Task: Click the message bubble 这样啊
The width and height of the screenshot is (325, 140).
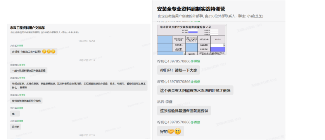Action: [16, 126]
